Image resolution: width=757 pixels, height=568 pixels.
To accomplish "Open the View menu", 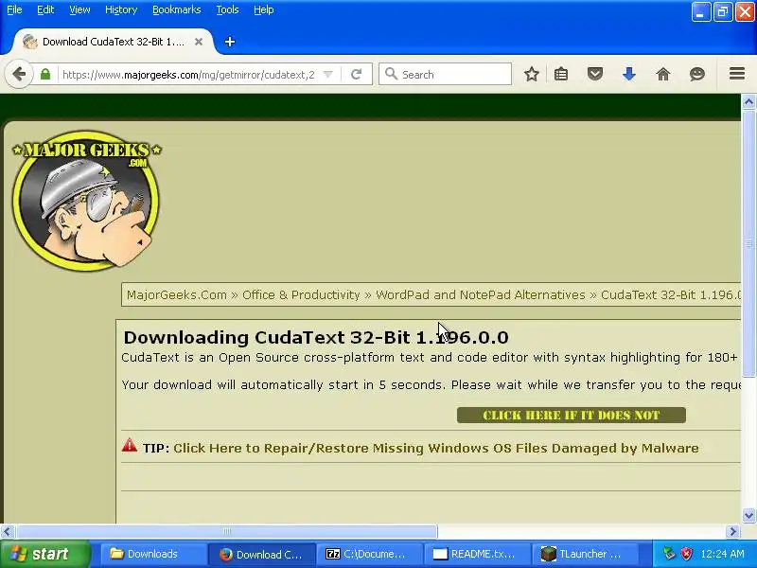I will (79, 9).
